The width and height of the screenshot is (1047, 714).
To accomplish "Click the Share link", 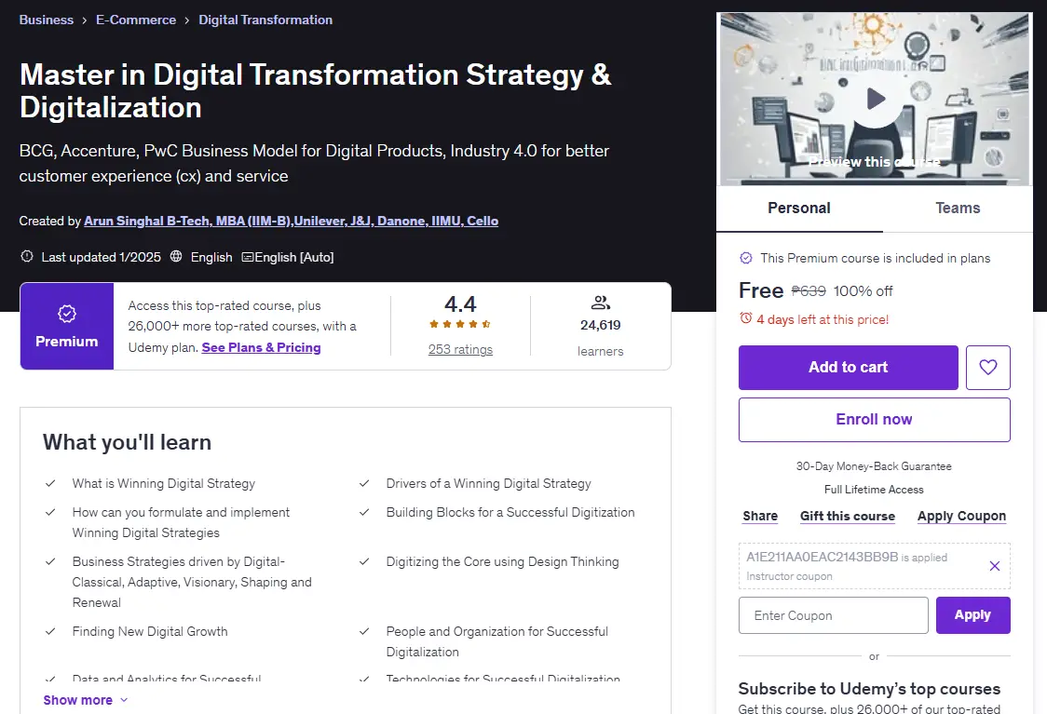I will coord(760,516).
